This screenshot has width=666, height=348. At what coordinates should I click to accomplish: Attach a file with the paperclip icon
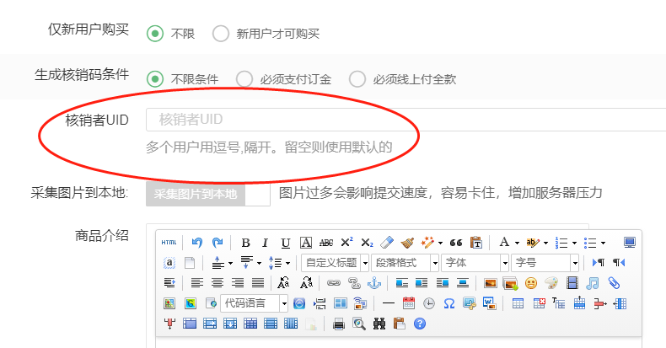pyautogui.click(x=614, y=283)
